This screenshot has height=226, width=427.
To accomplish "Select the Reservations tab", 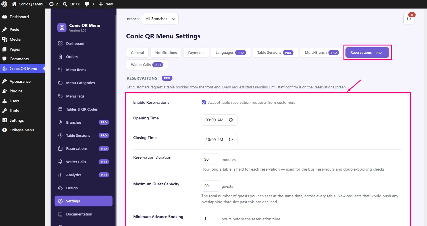I will click(367, 53).
